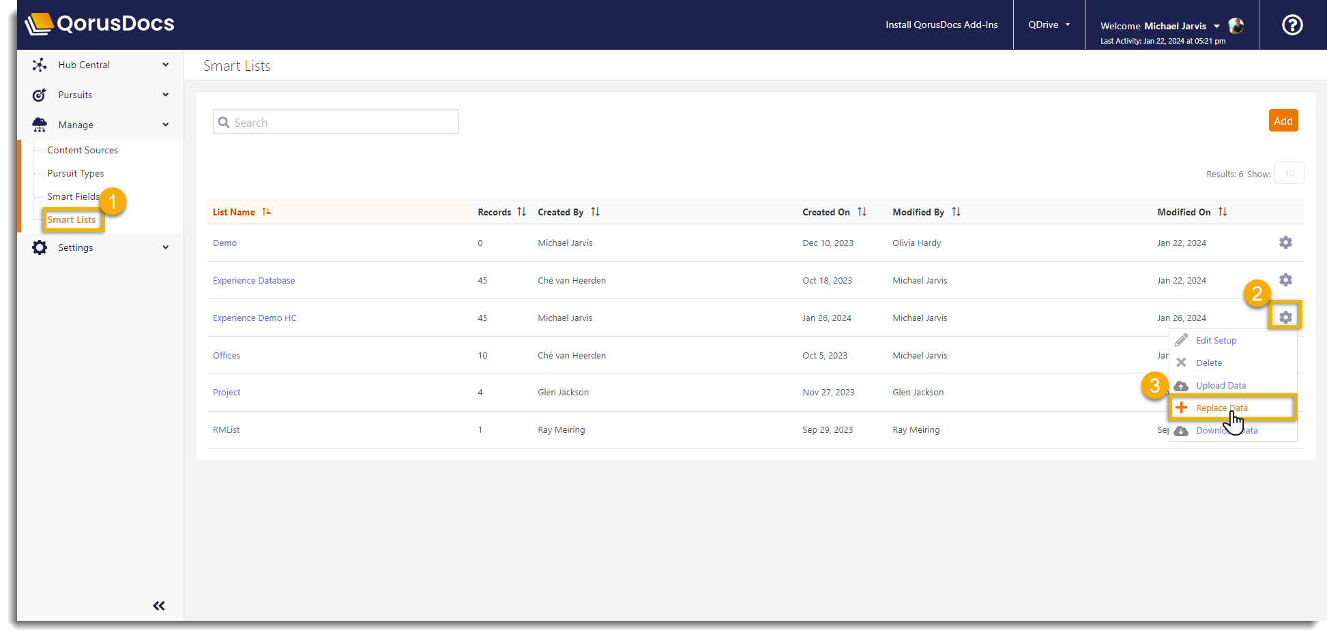Image resolution: width=1327 pixels, height=638 pixels.
Task: Click the Pursuits target icon
Action: click(x=39, y=95)
